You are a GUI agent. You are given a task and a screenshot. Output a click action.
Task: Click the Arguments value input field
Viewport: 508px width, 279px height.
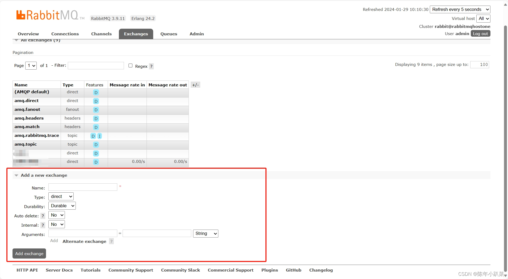157,233
